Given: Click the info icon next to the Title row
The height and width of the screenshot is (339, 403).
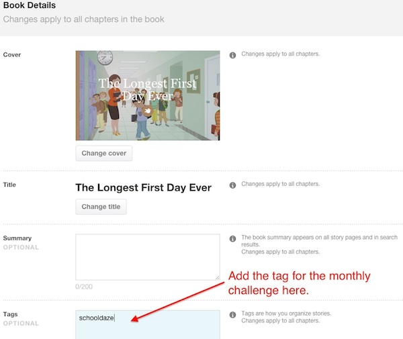Looking at the screenshot, I should point(232,185).
